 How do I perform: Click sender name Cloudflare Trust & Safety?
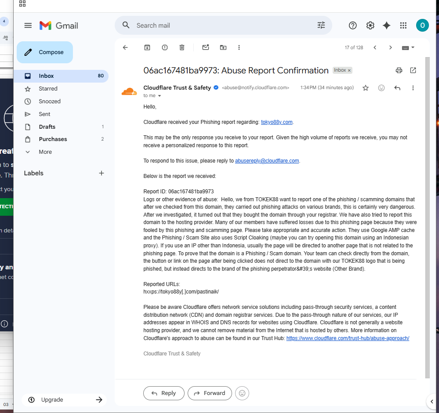177,87
